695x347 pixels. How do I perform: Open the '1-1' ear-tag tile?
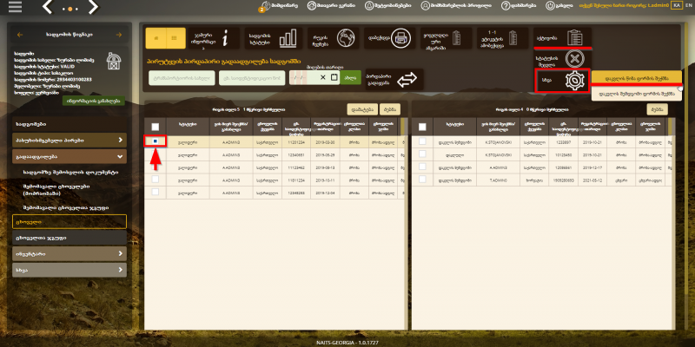(x=503, y=38)
